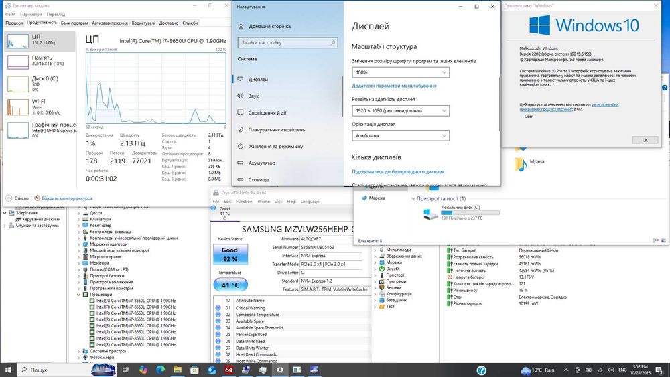Select the ЦП performance graph thumbnail in Task Manager
This screenshot has height=377, width=670.
tap(18, 42)
